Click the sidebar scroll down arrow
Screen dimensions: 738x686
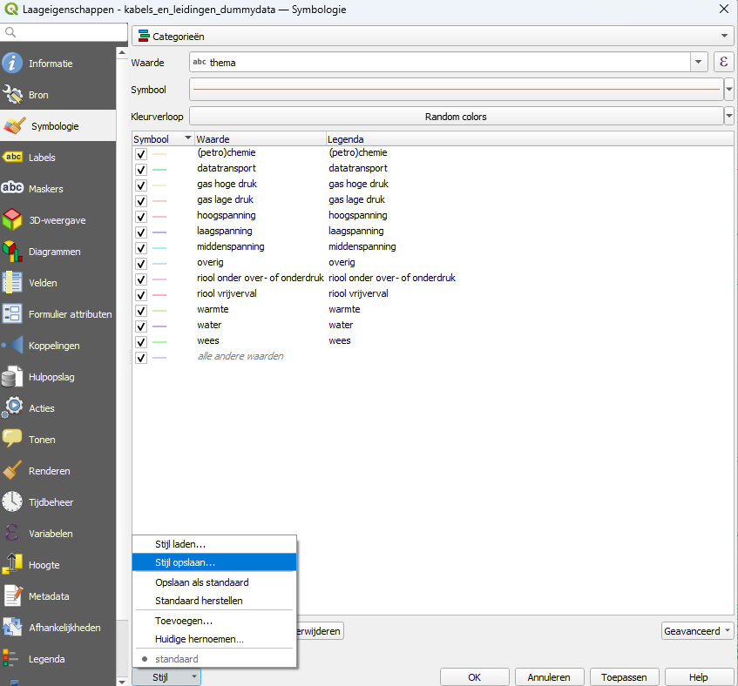coord(122,682)
